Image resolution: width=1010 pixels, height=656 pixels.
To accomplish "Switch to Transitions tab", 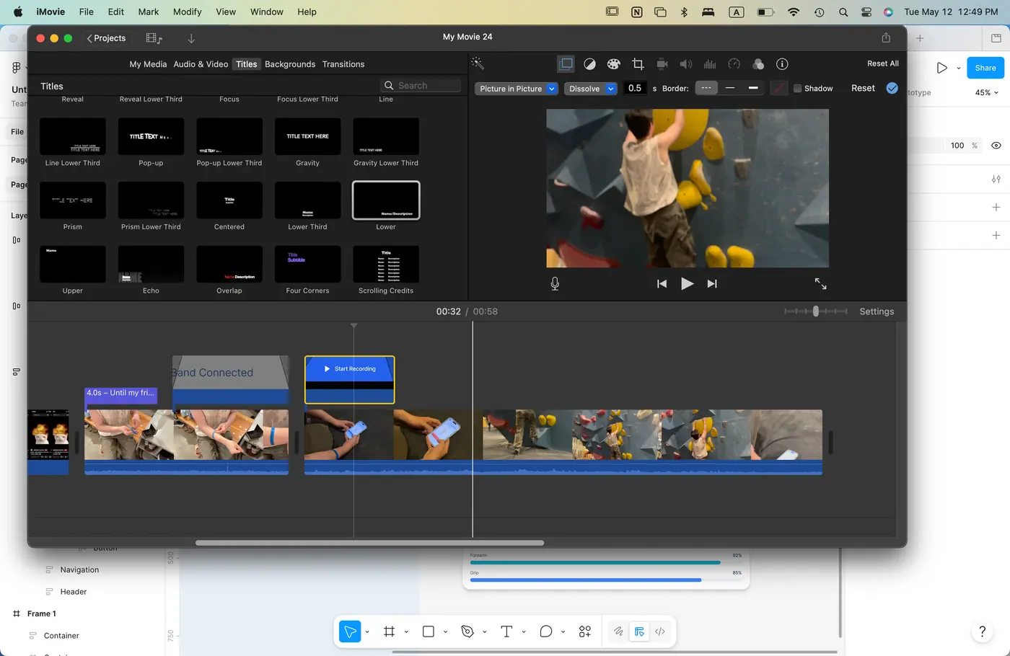I will pyautogui.click(x=343, y=64).
